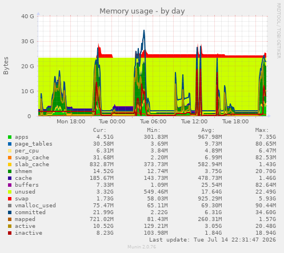Click the 'Munin 2.0.76' footer text
The width and height of the screenshot is (284, 253).
[x=142, y=247]
